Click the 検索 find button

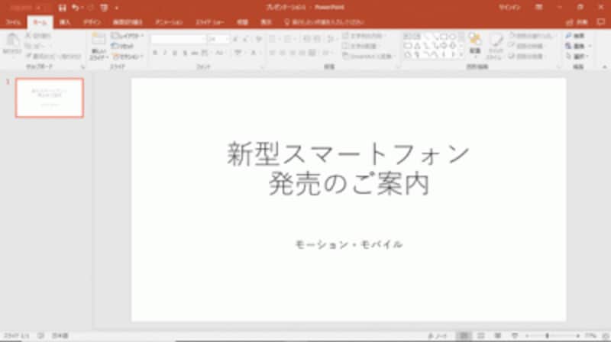point(576,36)
